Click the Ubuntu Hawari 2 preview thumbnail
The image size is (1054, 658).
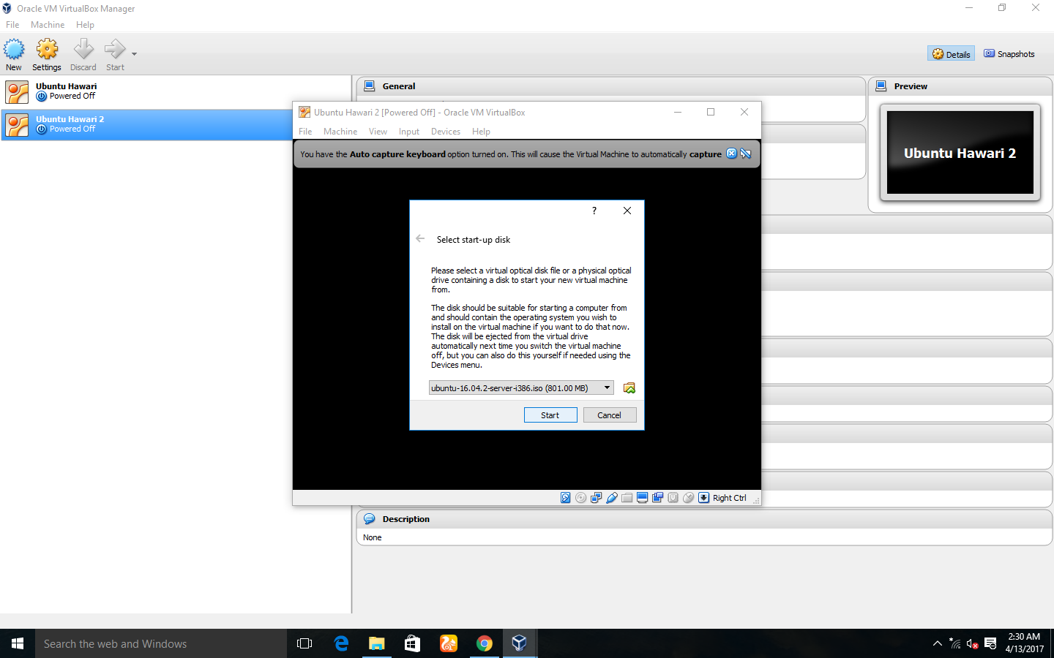[960, 153]
